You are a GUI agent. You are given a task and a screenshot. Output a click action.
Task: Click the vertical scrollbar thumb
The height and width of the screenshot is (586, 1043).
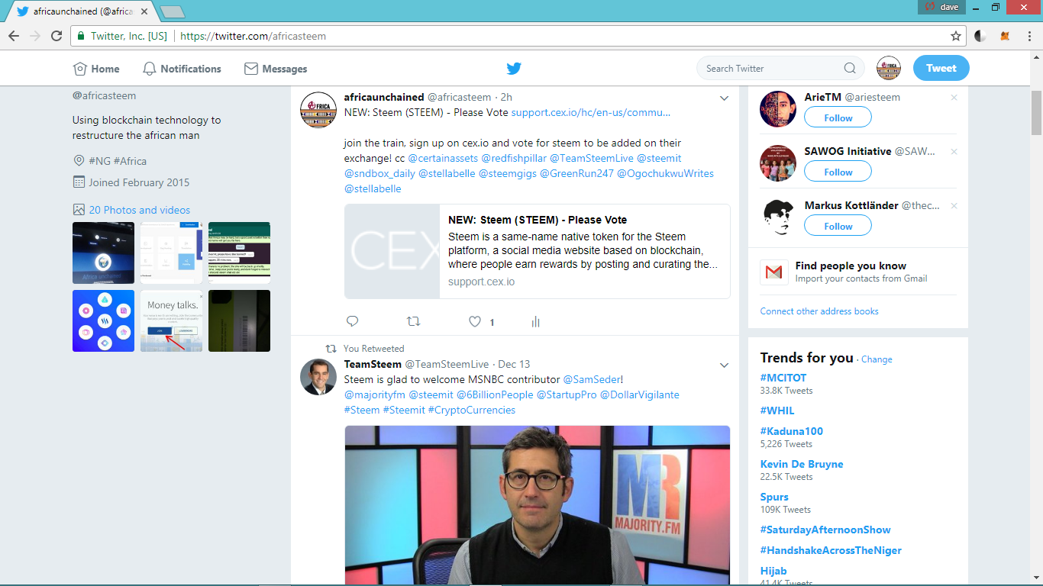tap(1036, 112)
